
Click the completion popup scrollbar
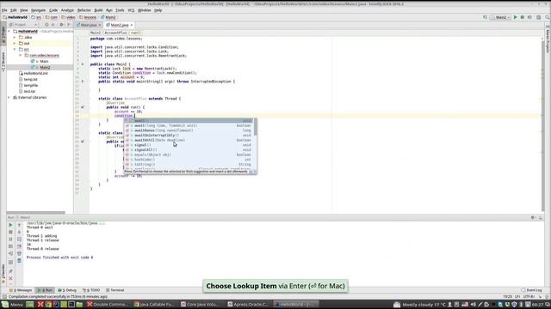point(256,127)
